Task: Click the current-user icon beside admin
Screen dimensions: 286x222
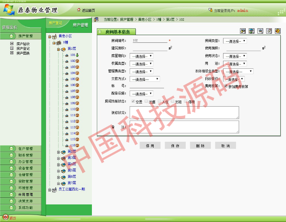Action: 210,10
